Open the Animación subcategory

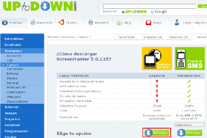[22, 56]
